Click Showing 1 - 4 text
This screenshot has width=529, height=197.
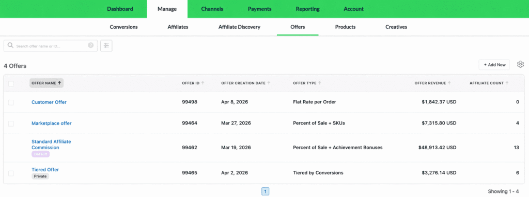[503, 191]
